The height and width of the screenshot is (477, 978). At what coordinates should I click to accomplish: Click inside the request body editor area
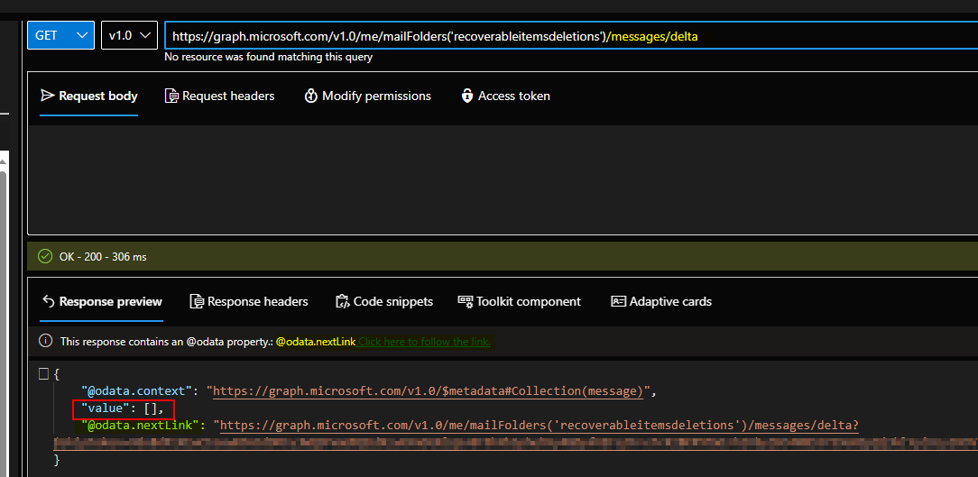[x=503, y=179]
